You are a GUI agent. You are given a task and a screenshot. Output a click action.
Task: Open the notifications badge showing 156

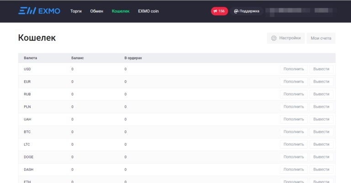[x=219, y=11]
